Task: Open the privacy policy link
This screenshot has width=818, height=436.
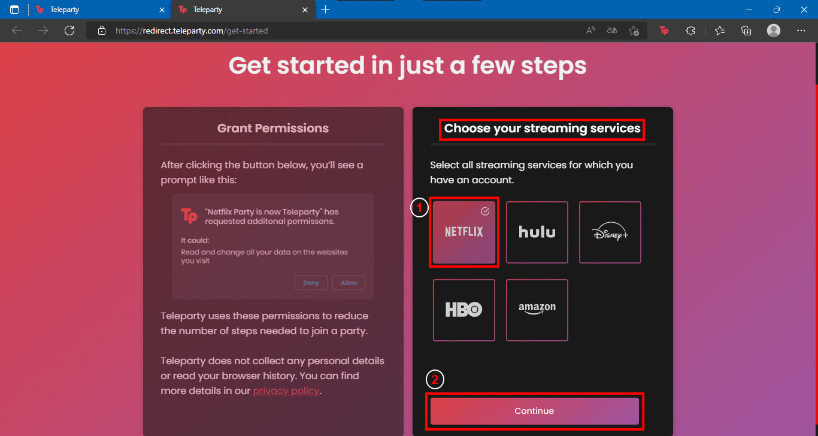Action: click(286, 391)
